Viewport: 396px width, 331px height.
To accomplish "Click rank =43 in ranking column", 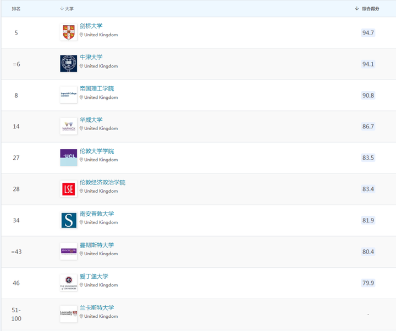I will tap(16, 251).
